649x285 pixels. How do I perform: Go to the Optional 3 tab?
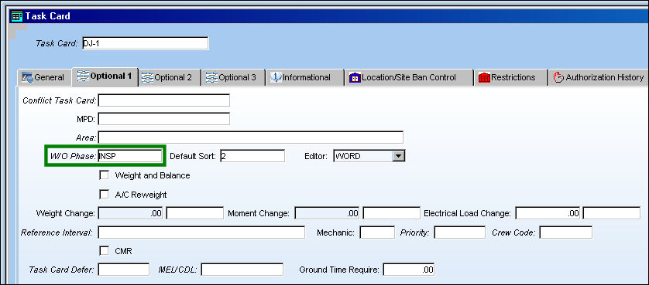coord(234,77)
